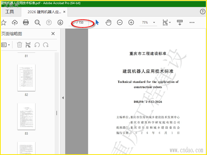This screenshot has height=155, width=207.
Task: Click the page label 81
Action: pyautogui.click(x=26, y=56)
